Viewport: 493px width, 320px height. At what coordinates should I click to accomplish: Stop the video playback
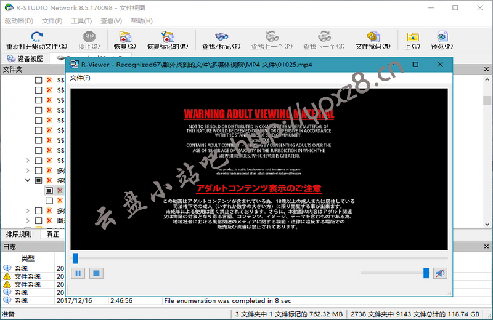96,273
